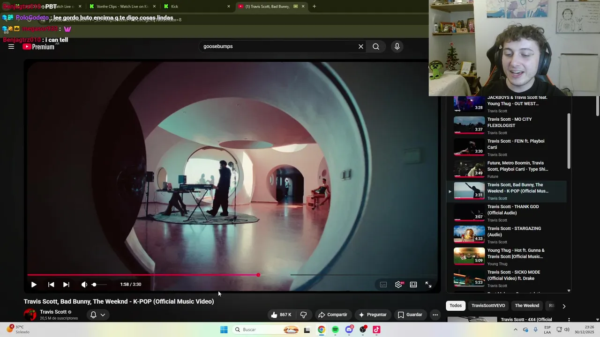Open the weather widget 37°C Soleado
This screenshot has height=337, width=600.
(17, 330)
